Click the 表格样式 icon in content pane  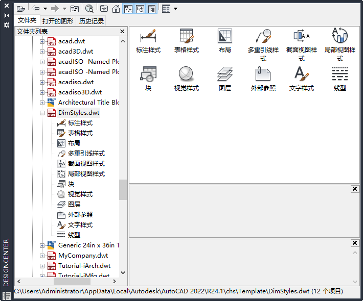187,36
